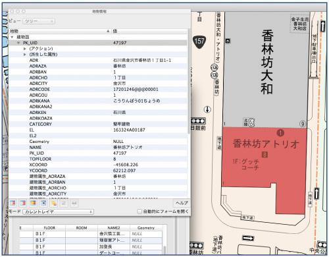The height and width of the screenshot is (257, 329).
Task: Enable the 自動的にフォームを開く checkbox
Action: tap(139, 212)
